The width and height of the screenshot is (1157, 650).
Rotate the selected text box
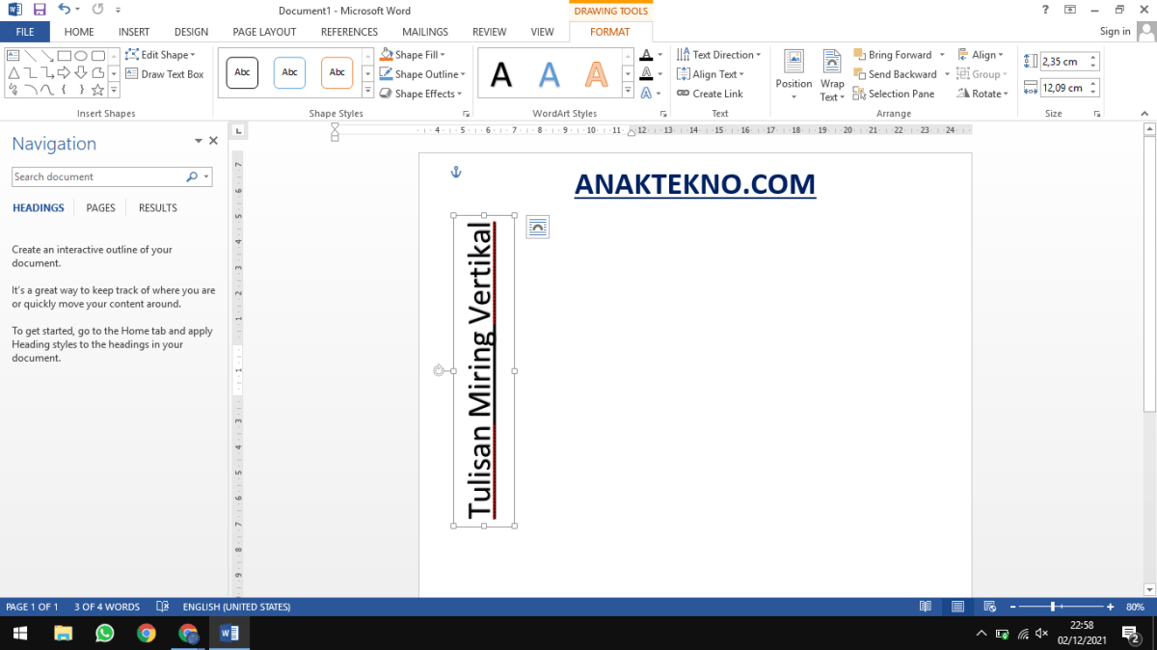click(x=982, y=94)
